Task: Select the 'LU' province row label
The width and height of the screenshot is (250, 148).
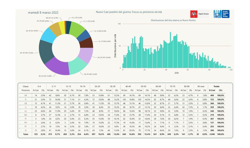Action: (26, 112)
